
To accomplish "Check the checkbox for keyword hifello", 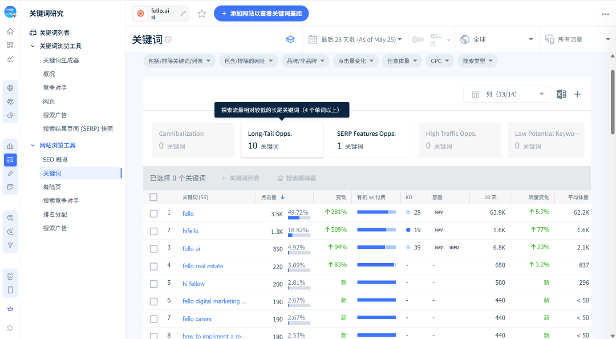I will pyautogui.click(x=153, y=231).
